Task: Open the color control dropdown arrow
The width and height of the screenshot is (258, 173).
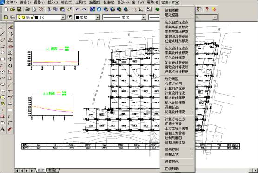Action: pyautogui.click(x=98, y=17)
